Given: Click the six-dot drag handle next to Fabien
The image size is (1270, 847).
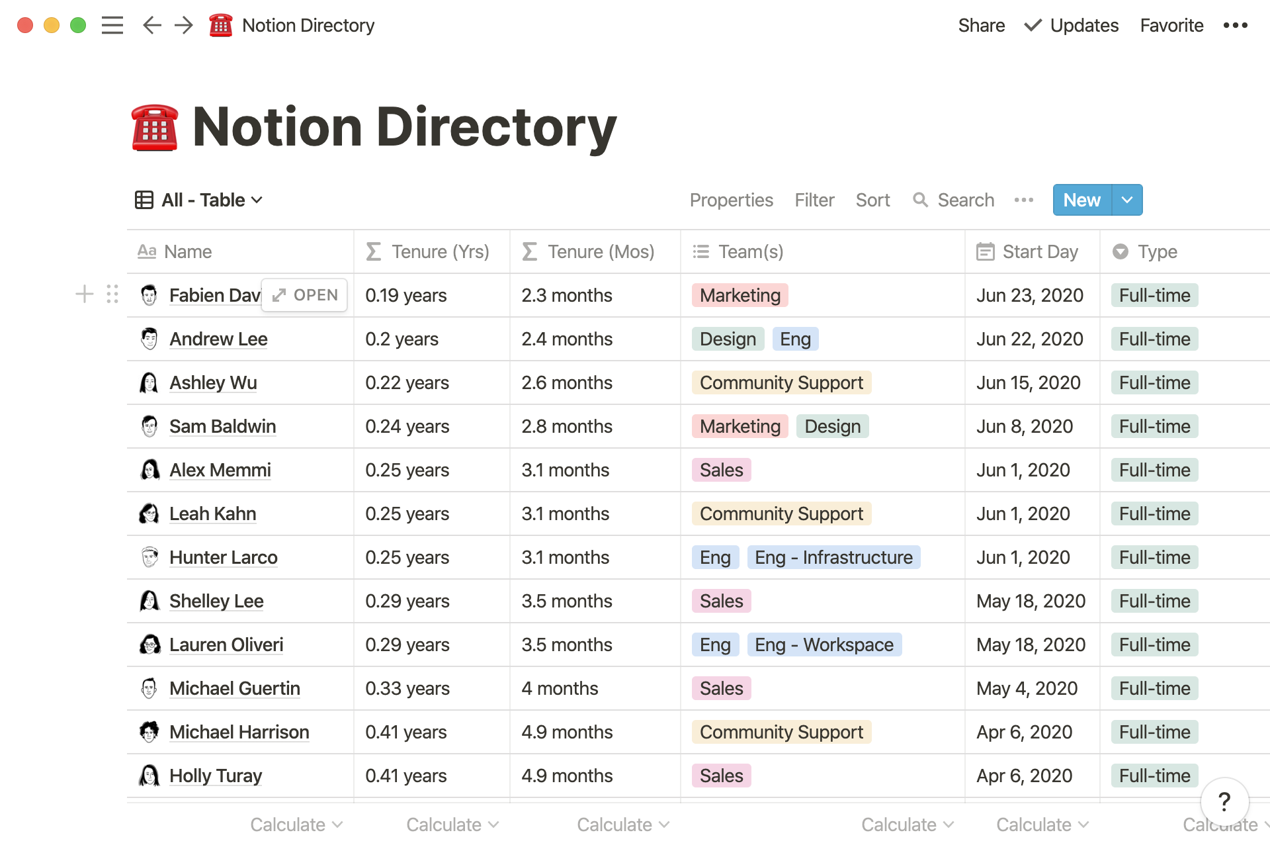Looking at the screenshot, I should 112,294.
